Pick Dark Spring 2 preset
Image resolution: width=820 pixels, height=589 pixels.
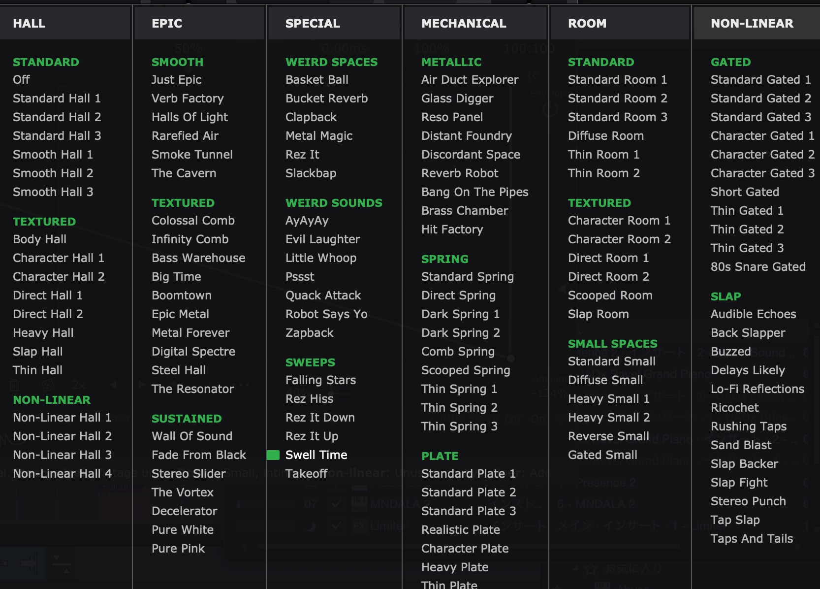tap(460, 333)
